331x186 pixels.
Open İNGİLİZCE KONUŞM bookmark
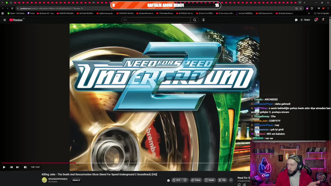coord(65,13)
